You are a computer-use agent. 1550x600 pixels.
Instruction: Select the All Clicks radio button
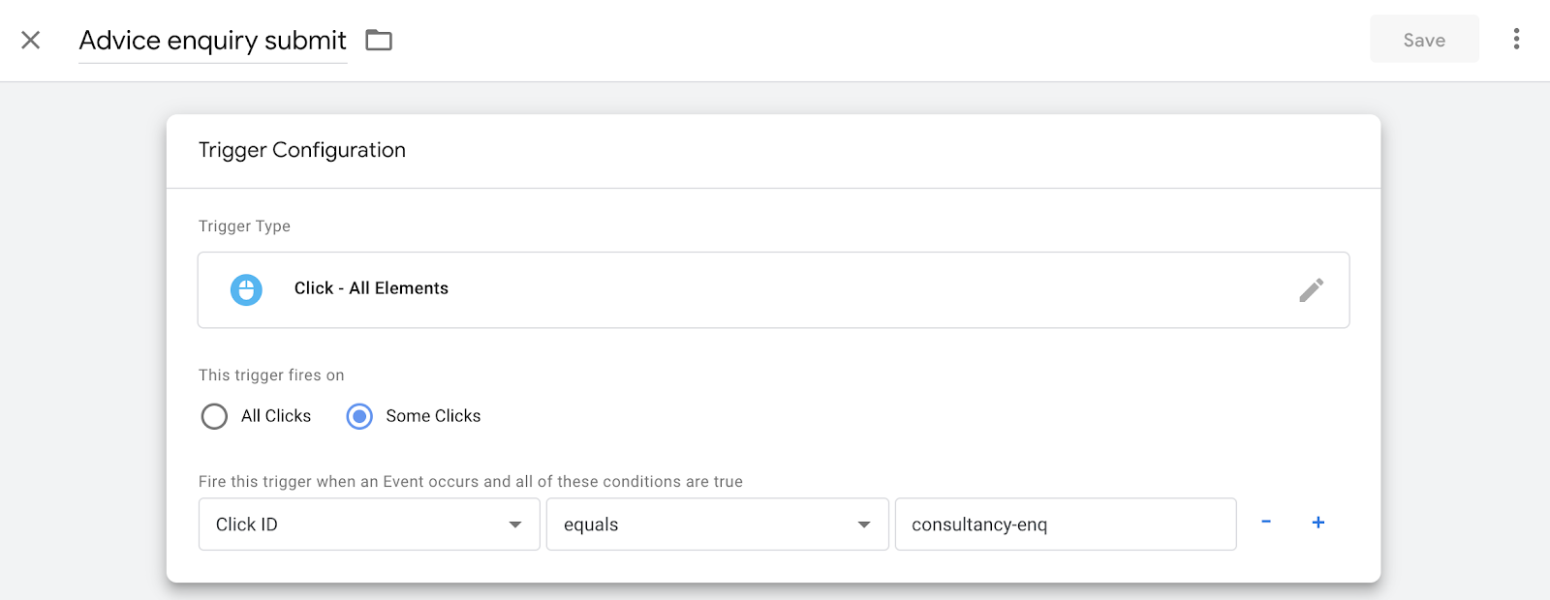(214, 416)
